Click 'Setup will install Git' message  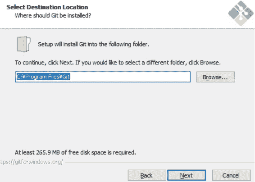(x=94, y=44)
